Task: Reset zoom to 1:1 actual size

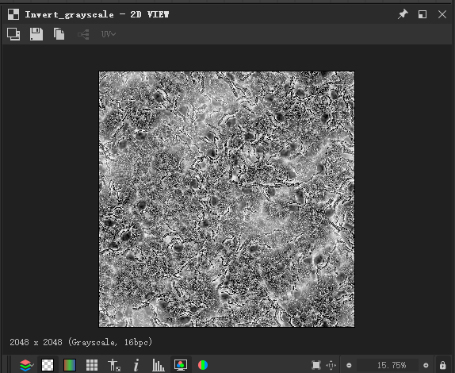Action: tap(331, 365)
